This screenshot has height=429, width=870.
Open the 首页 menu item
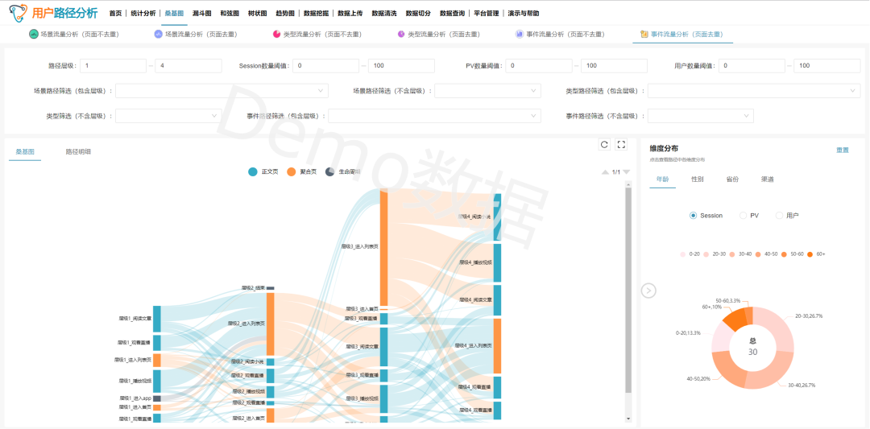coord(115,14)
